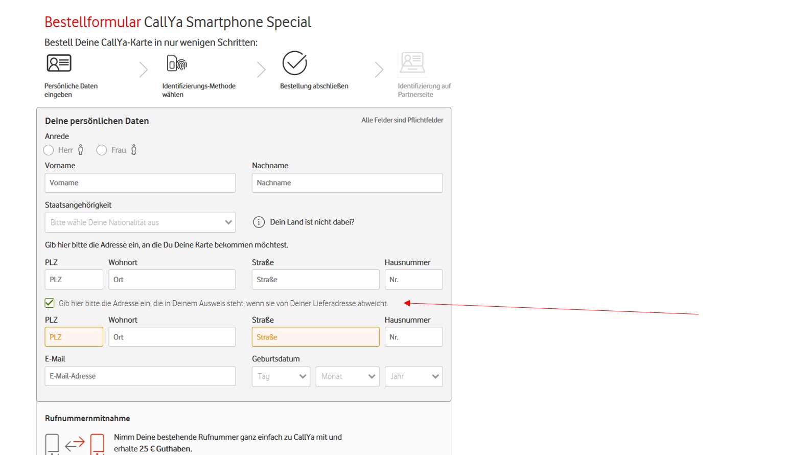Select the Herr radio button
This screenshot has height=455, width=811.
tap(49, 150)
